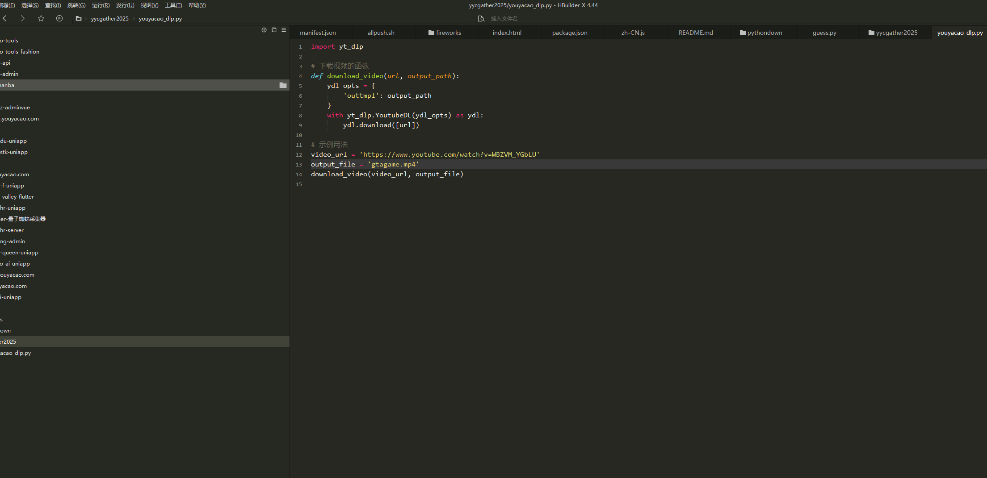This screenshot has height=478, width=987.
Task: Open the 跳转(G) menu
Action: (76, 5)
